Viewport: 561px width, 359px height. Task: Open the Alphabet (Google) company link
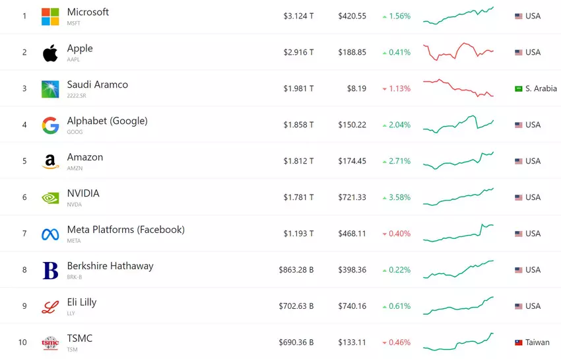[107, 121]
